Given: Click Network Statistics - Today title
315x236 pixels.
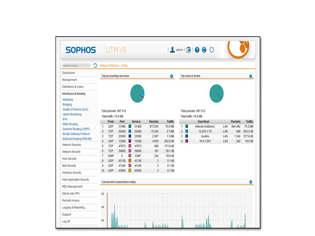Looking at the screenshot, I should 114,66.
